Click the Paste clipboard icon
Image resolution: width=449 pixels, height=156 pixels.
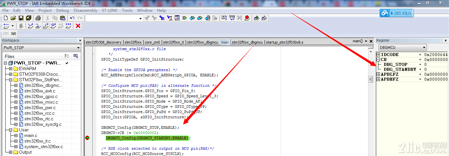(x=63, y=18)
